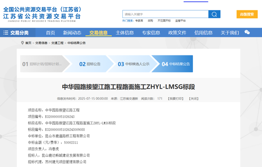Open 信用信息 menu item
This screenshot has width=262, height=167.
(x=203, y=33)
